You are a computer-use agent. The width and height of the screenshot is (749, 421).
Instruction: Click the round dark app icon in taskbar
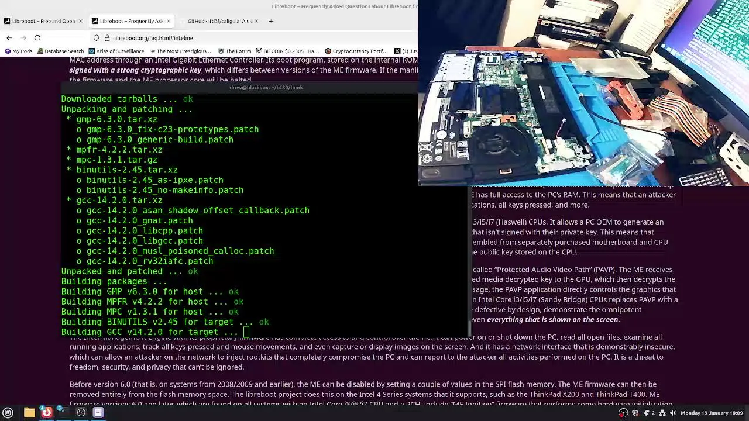tap(81, 413)
